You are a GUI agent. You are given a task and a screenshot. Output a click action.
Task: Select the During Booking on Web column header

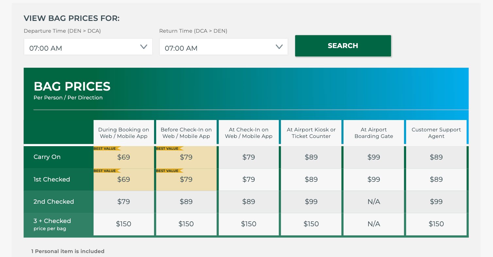[124, 133]
